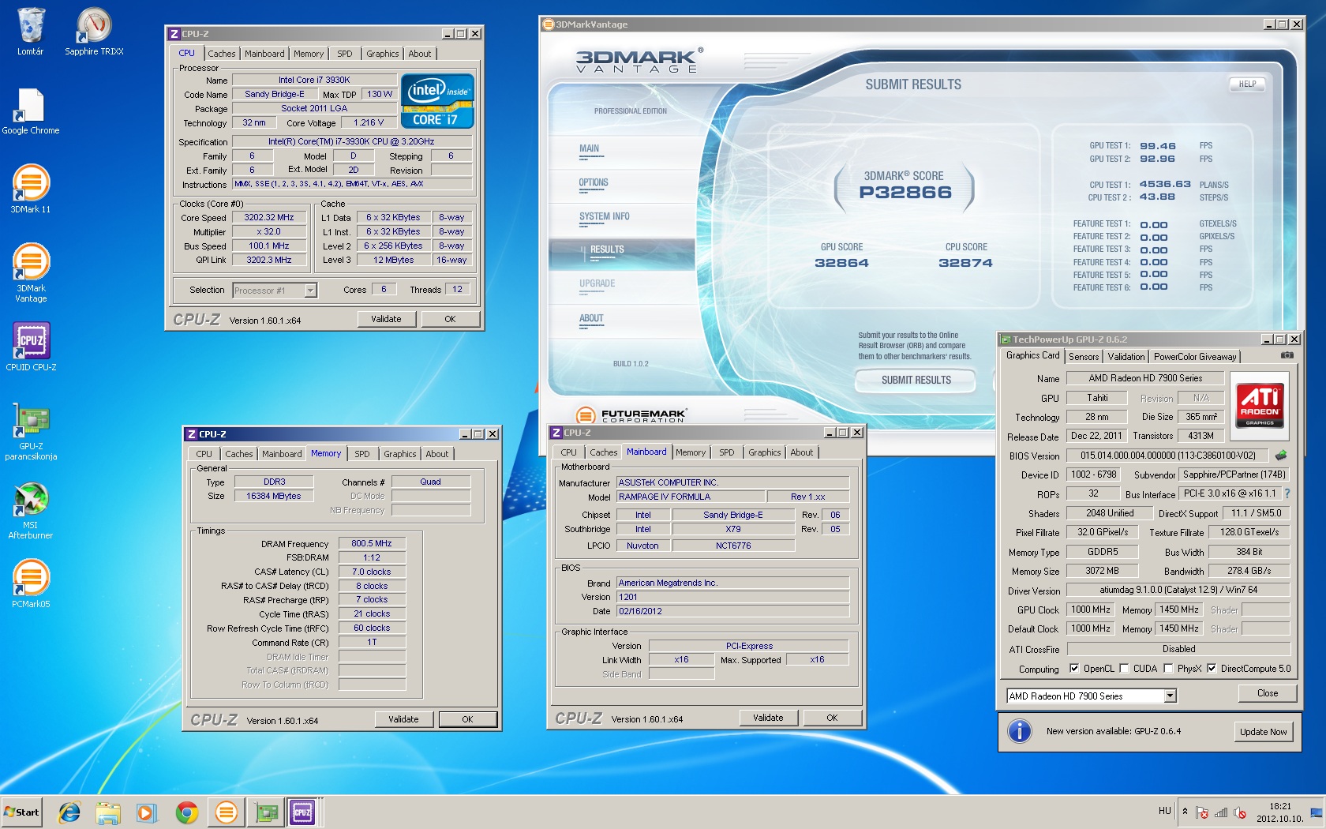Click the 16384 MBytes memory size value

tap(273, 496)
